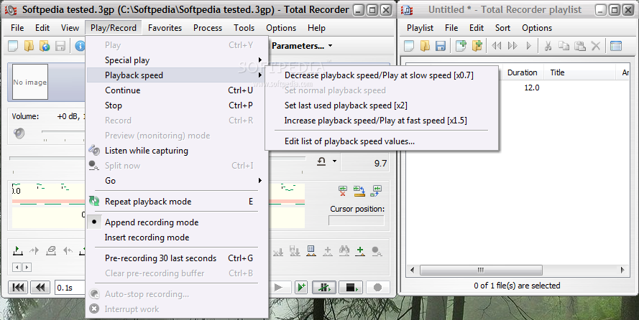Click the New playlist icon in playlist window

click(409, 46)
